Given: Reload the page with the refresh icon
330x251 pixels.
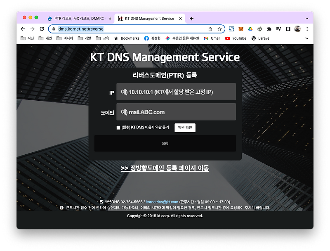Looking at the screenshot, I should coord(42,29).
